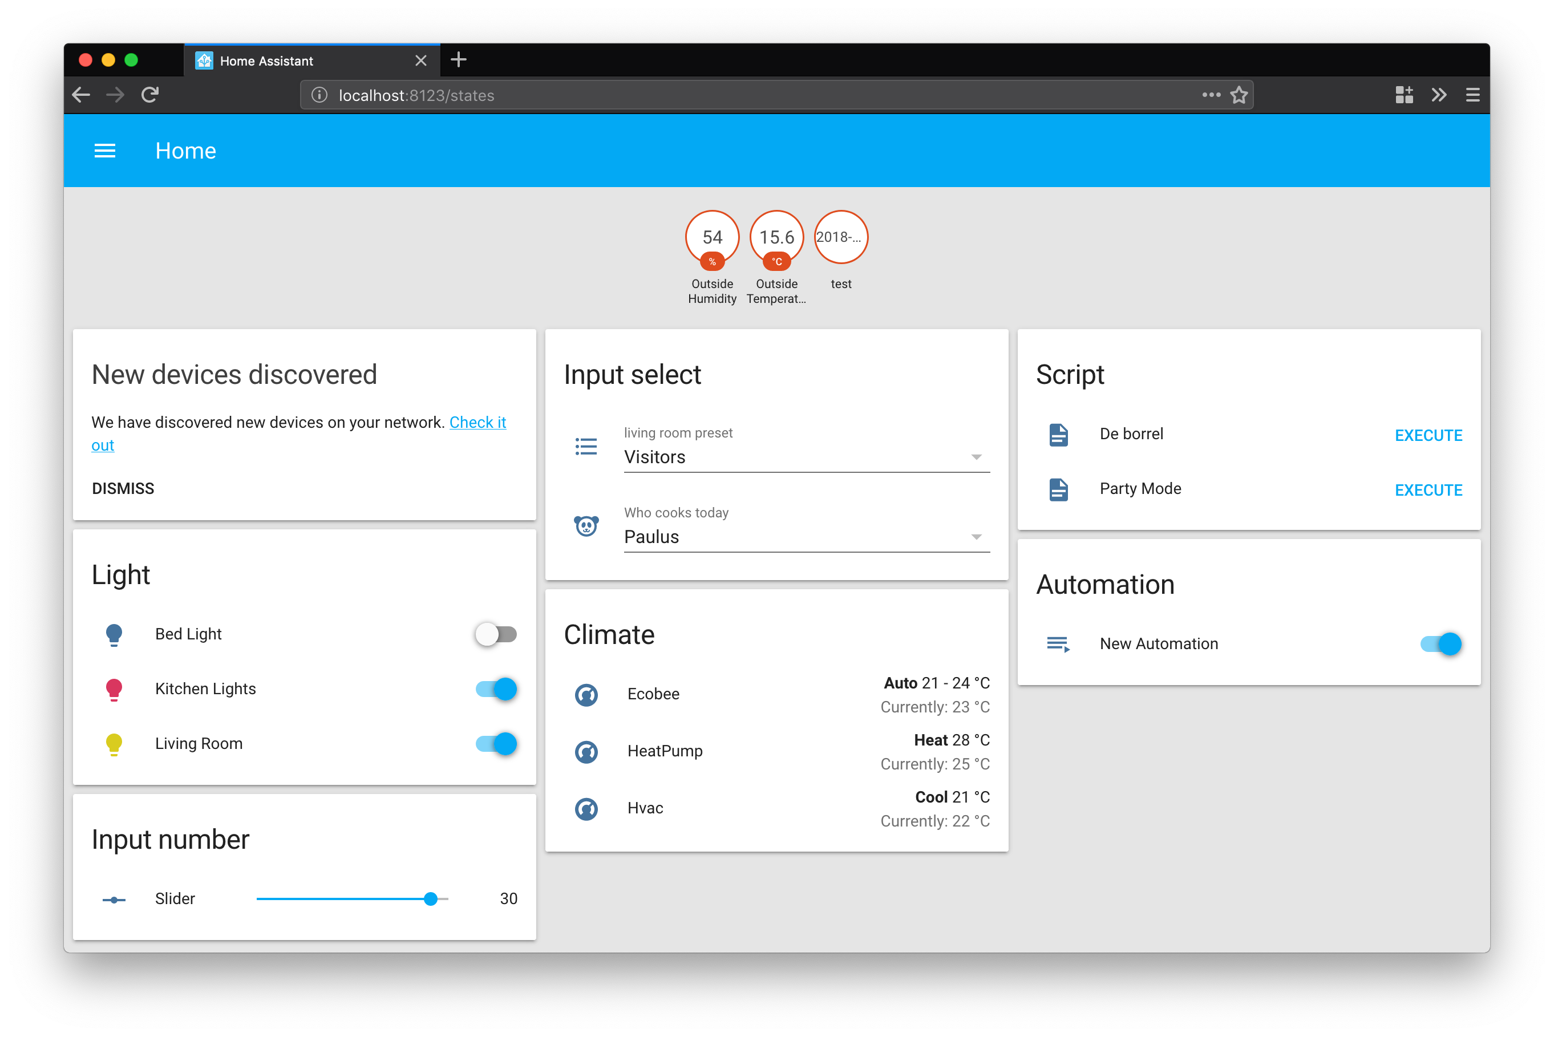Expand the living room preset dropdown
Image resolution: width=1554 pixels, height=1037 pixels.
tap(806, 457)
